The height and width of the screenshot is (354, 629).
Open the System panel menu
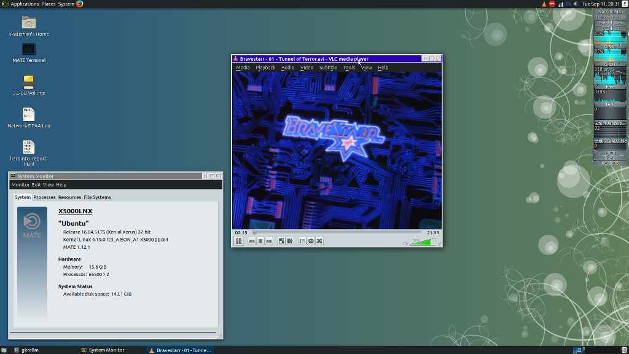pos(66,4)
